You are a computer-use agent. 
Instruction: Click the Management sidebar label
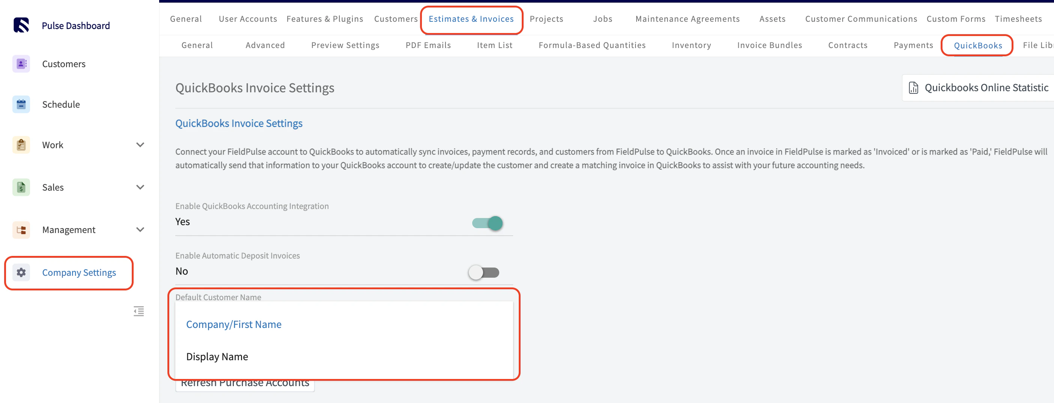[x=69, y=230]
